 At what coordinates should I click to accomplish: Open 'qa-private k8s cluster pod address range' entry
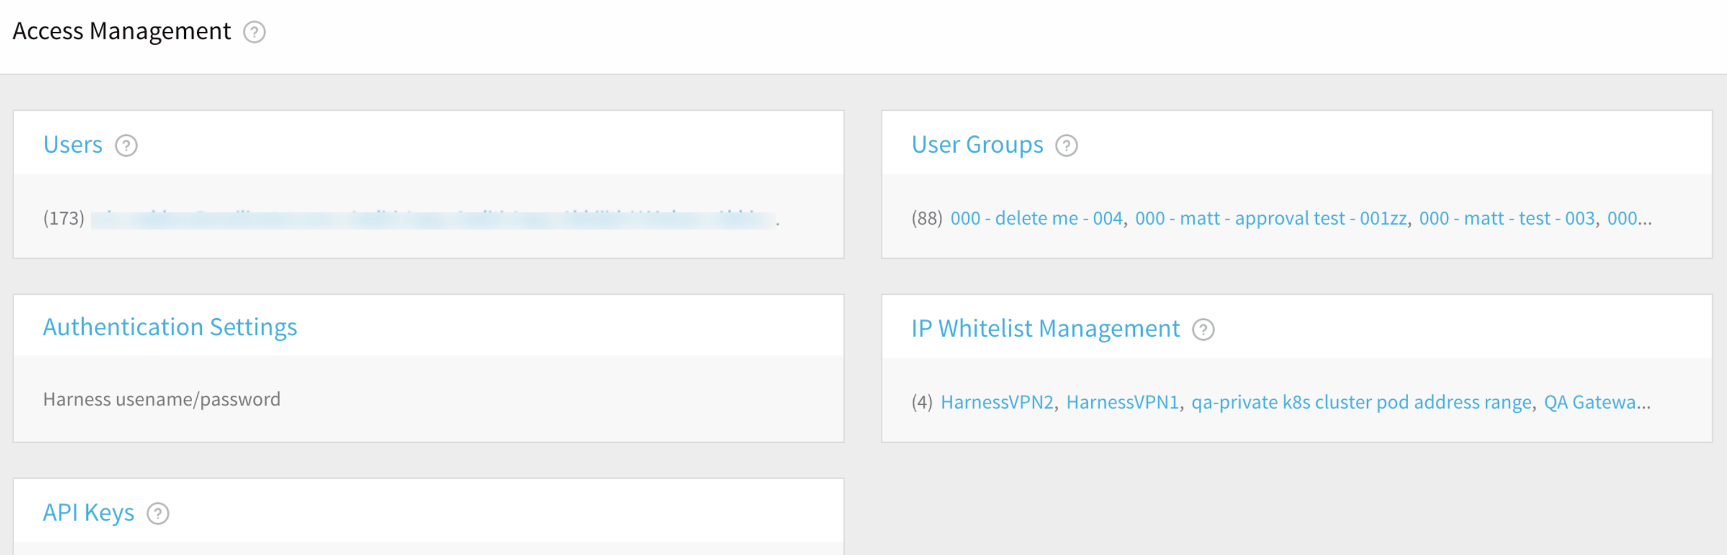coord(1361,402)
